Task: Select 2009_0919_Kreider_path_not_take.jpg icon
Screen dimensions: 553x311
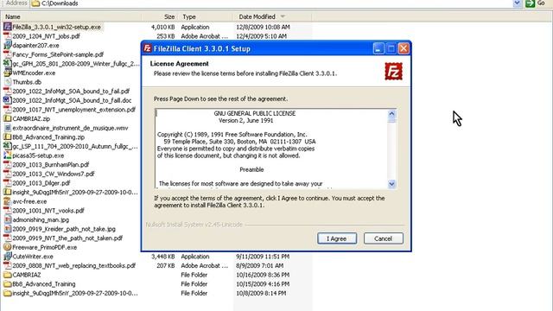Action: [x=7, y=229]
